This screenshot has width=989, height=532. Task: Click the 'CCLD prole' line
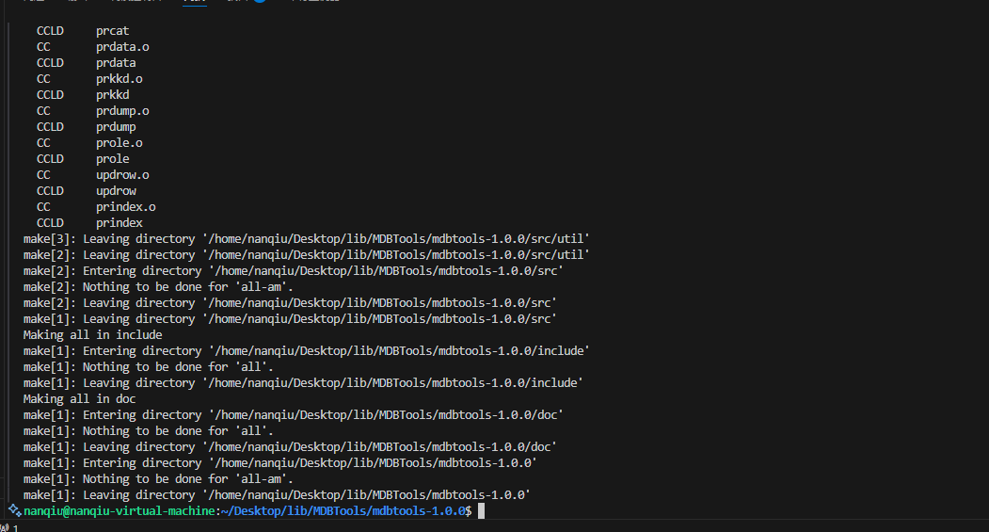83,159
